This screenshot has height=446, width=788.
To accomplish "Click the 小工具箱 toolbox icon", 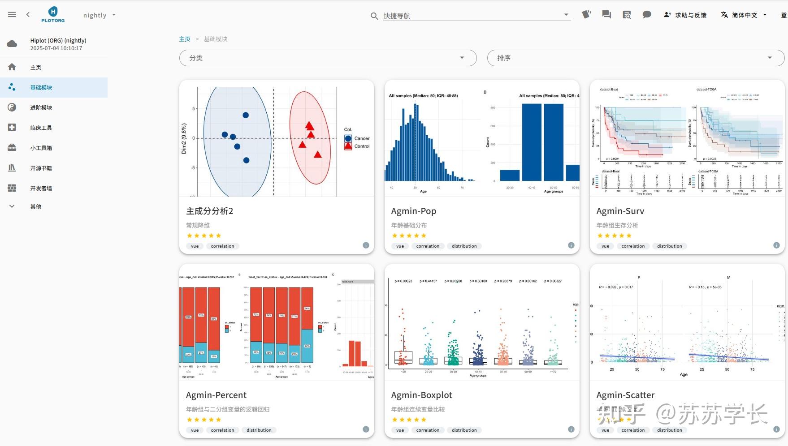I will click(x=12, y=148).
